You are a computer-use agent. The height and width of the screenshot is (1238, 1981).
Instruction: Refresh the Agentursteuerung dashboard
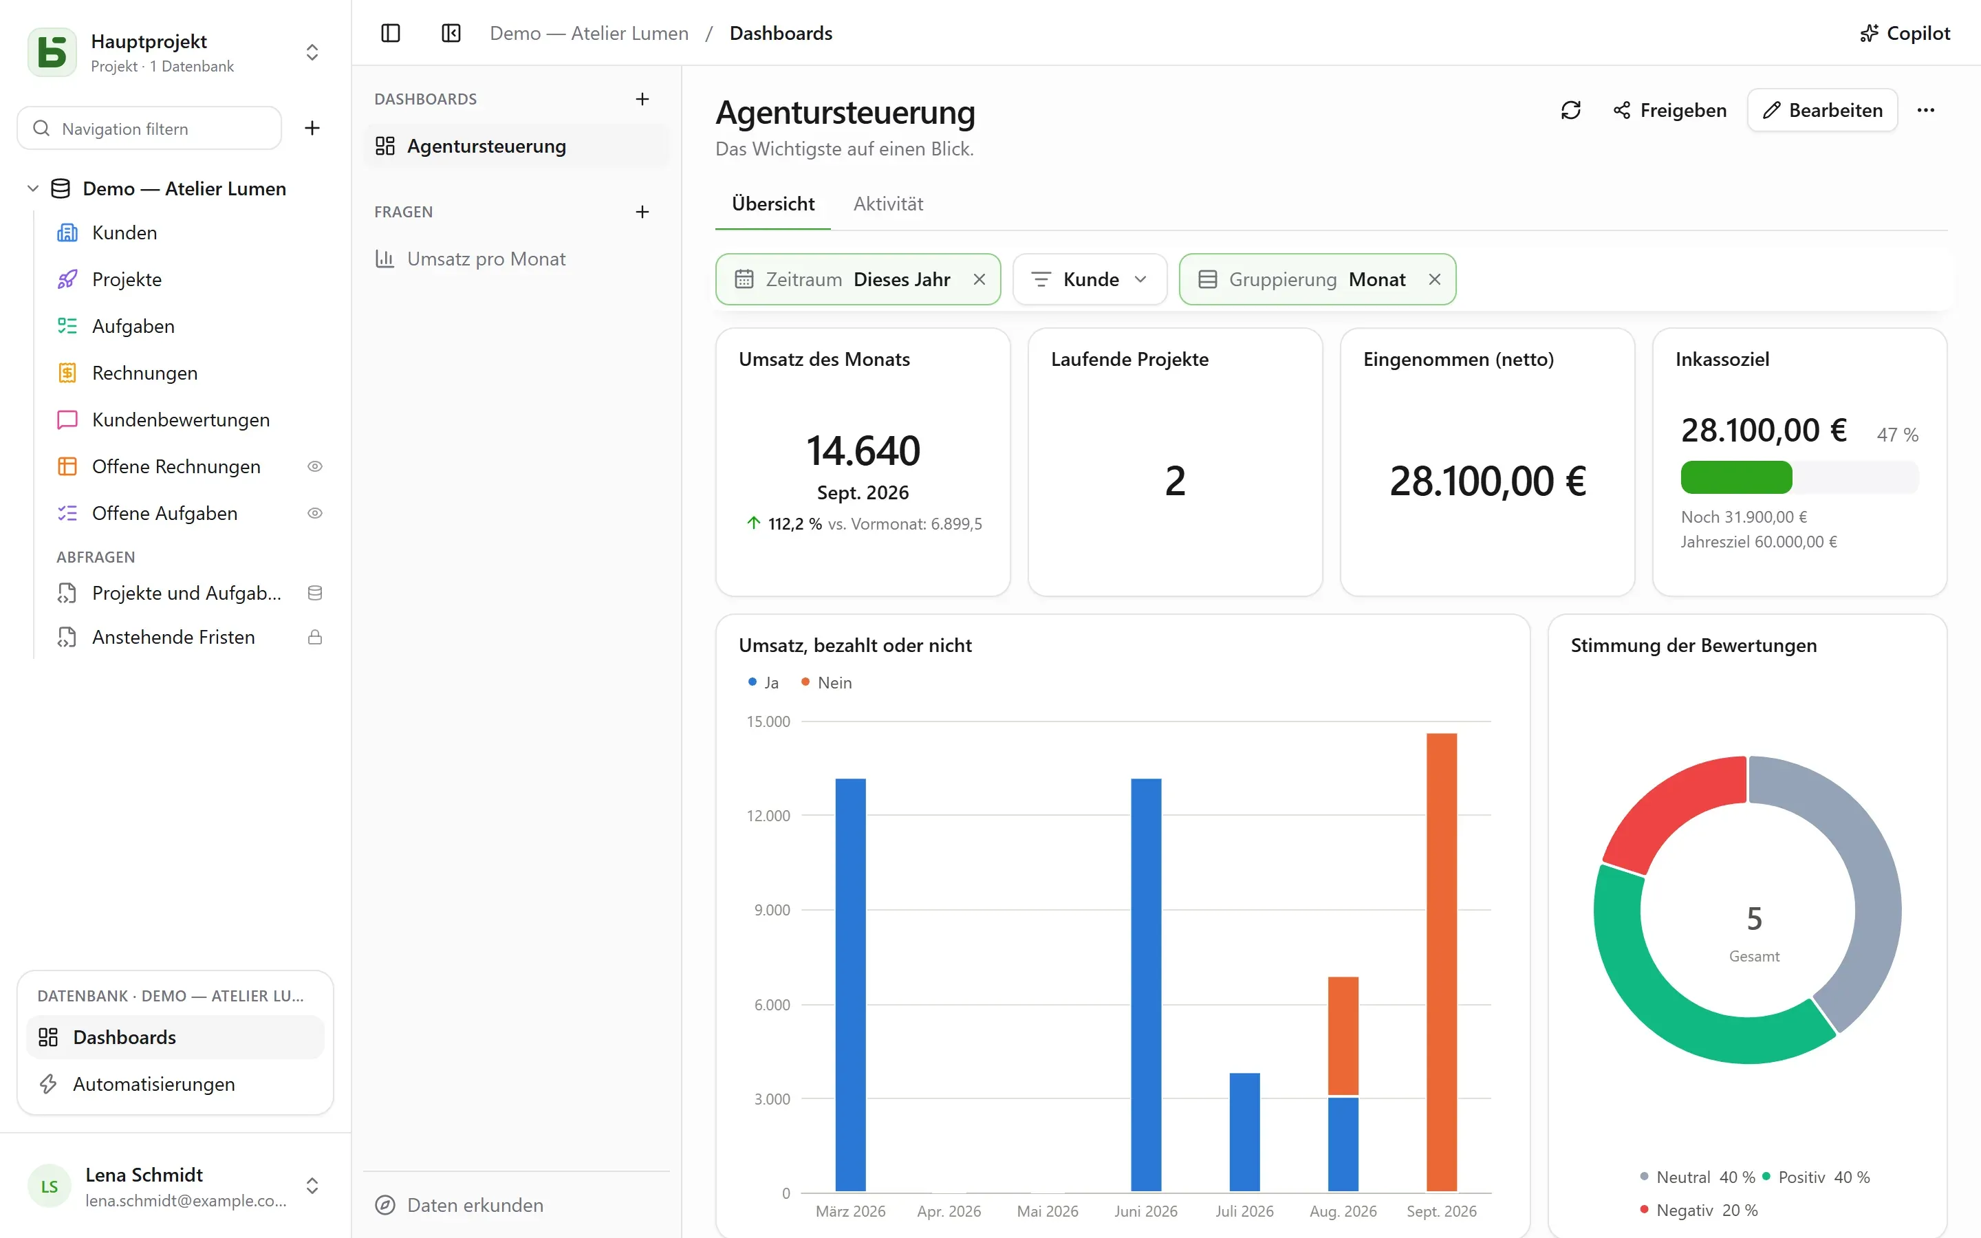(1570, 110)
